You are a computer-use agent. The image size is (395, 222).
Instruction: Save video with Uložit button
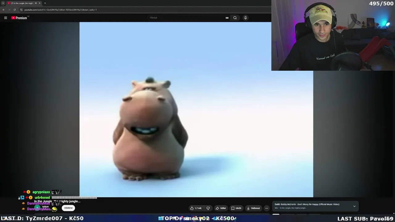point(236,208)
